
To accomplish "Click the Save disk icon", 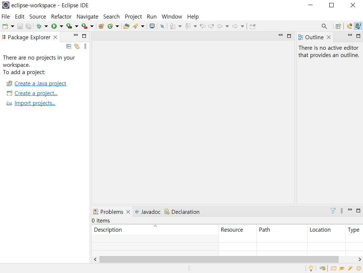I will 20,26.
